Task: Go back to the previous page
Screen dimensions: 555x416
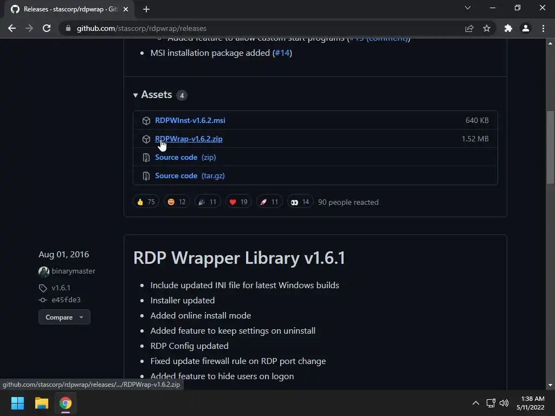Action: pyautogui.click(x=12, y=28)
